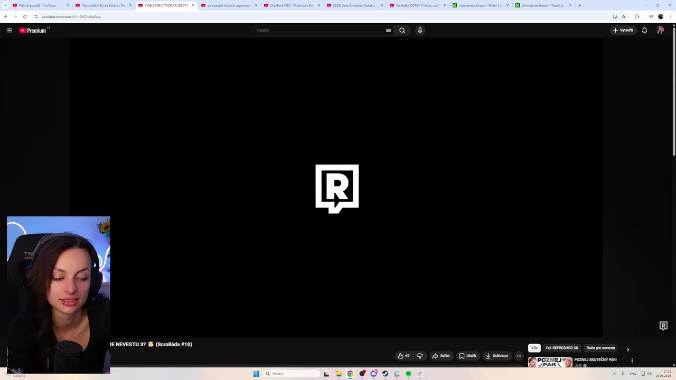Viewport: 676px width, 380px height.
Task: Click the browser address bar URL
Action: (x=71, y=16)
